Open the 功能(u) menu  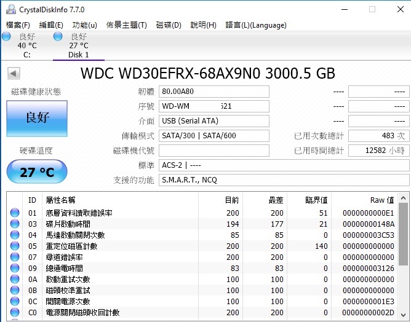tap(85, 25)
